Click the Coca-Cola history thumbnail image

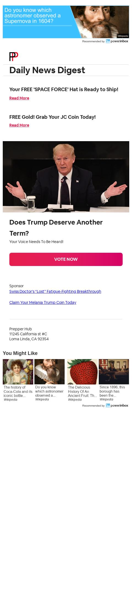coord(18,372)
